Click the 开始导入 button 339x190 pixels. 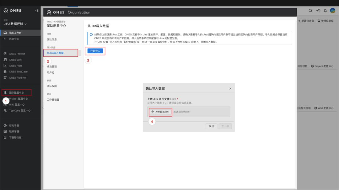point(95,51)
